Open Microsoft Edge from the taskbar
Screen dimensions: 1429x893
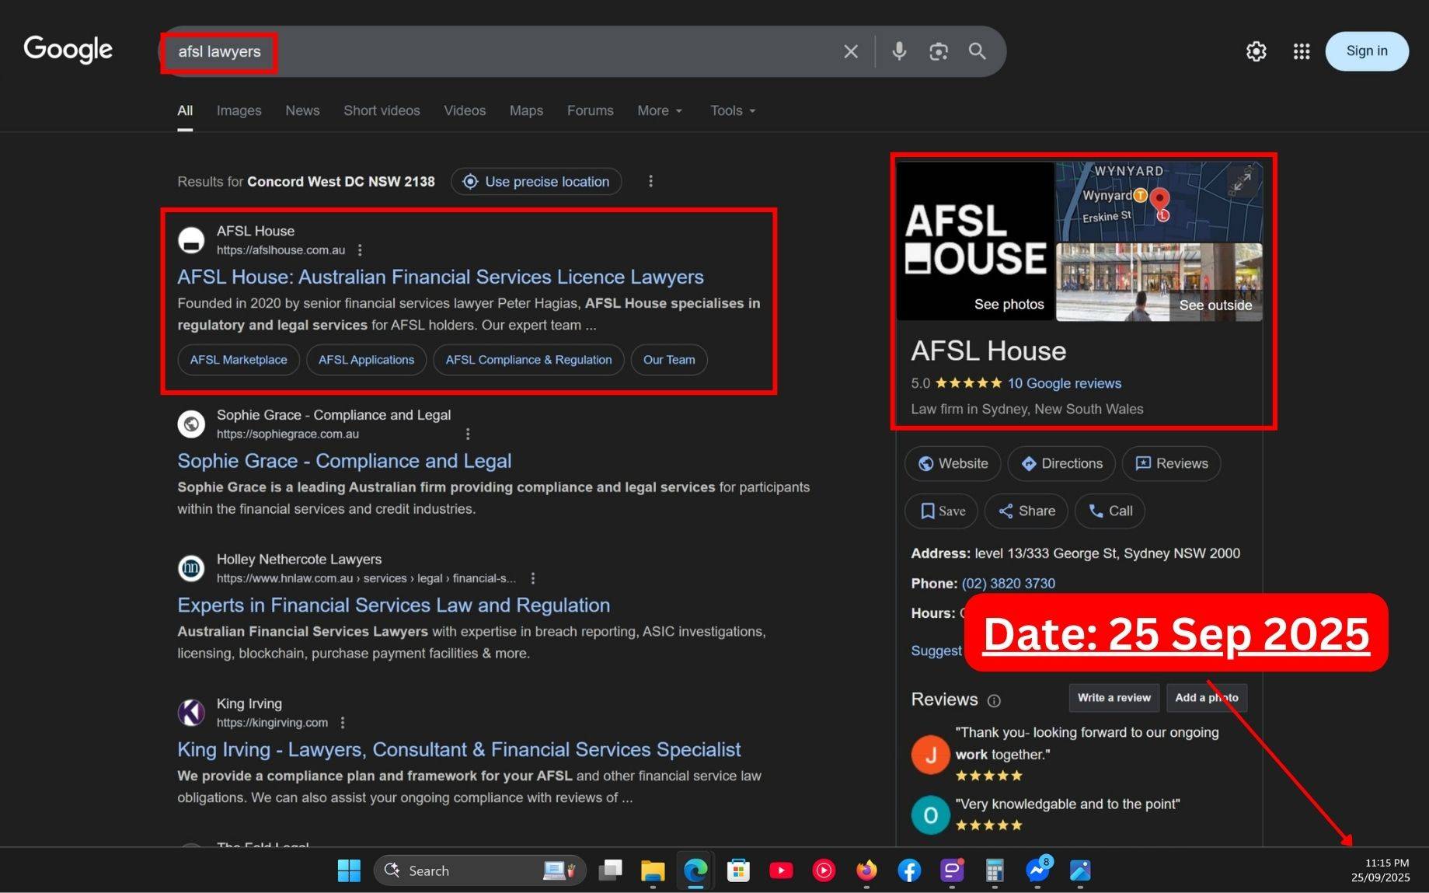(695, 870)
